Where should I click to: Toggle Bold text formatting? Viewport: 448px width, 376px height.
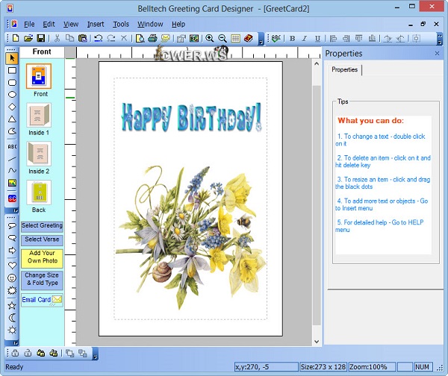click(292, 38)
